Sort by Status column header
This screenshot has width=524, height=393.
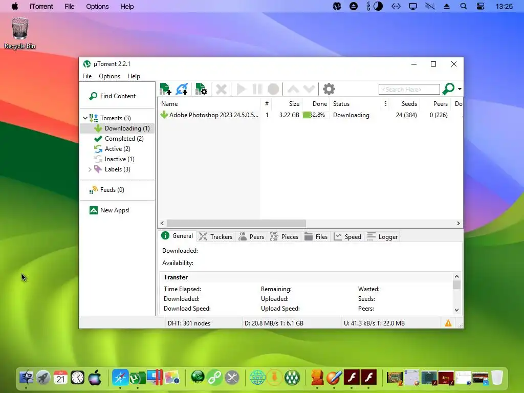(x=355, y=104)
